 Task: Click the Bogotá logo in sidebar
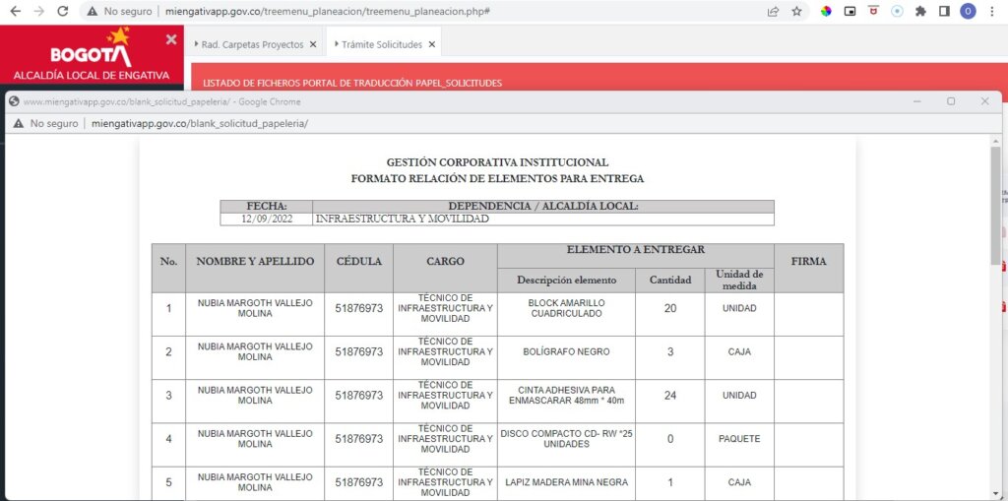(x=92, y=47)
